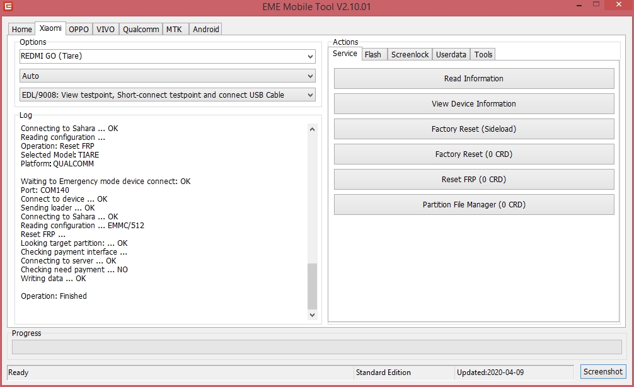
Task: Select the Qualcomm tab
Action: click(x=141, y=29)
